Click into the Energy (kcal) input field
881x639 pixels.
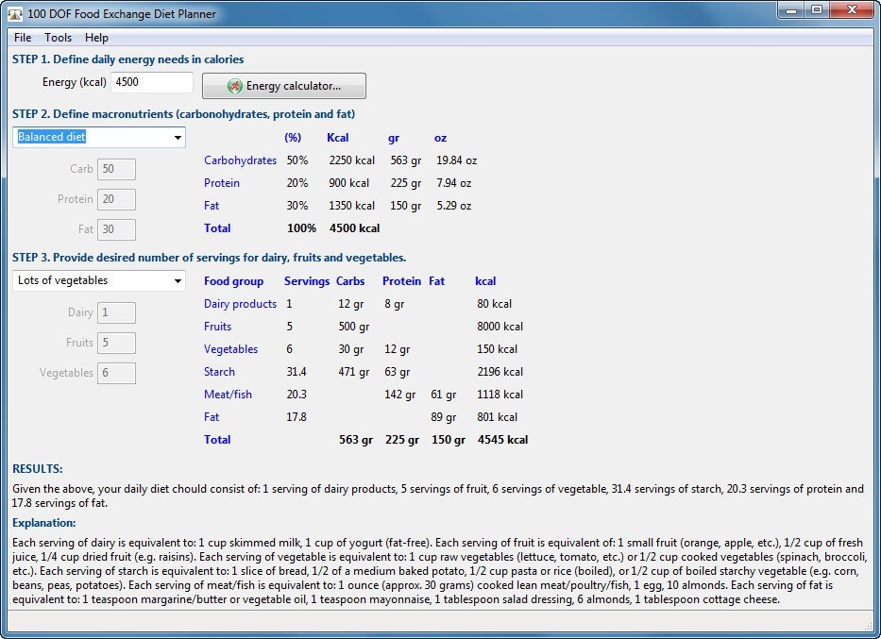point(151,82)
